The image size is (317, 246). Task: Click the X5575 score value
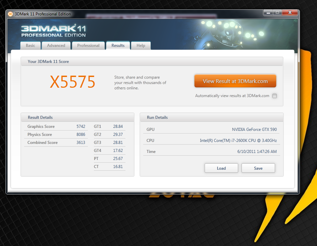(x=72, y=82)
